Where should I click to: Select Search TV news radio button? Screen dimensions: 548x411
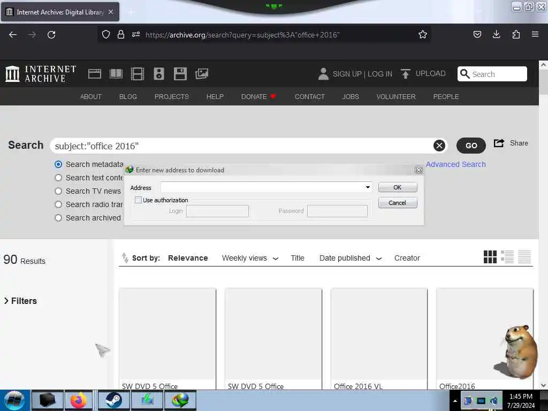click(x=58, y=191)
